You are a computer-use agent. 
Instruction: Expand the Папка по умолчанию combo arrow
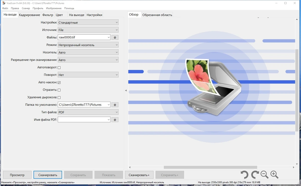[109, 105]
